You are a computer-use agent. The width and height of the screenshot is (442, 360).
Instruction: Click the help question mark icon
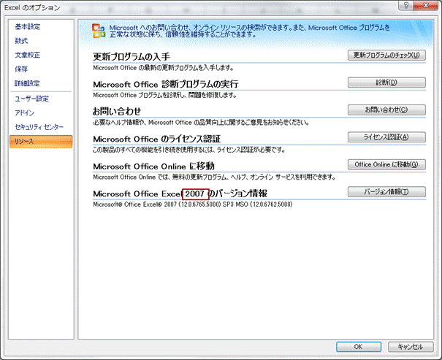pos(406,7)
